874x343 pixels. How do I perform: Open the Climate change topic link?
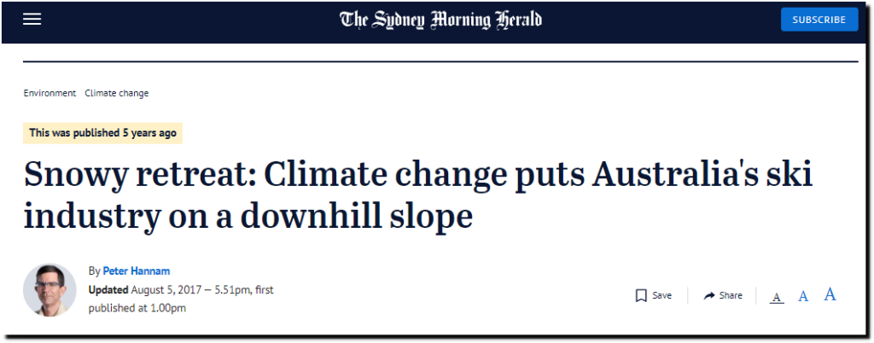(x=116, y=93)
